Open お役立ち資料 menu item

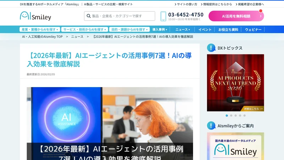(x=228, y=30)
